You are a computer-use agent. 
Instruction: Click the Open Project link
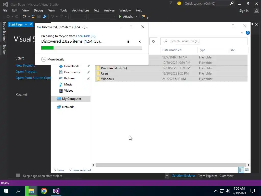[x=26, y=72]
